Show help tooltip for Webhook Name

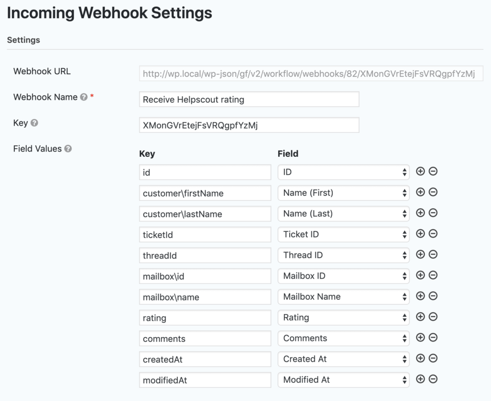(x=83, y=97)
